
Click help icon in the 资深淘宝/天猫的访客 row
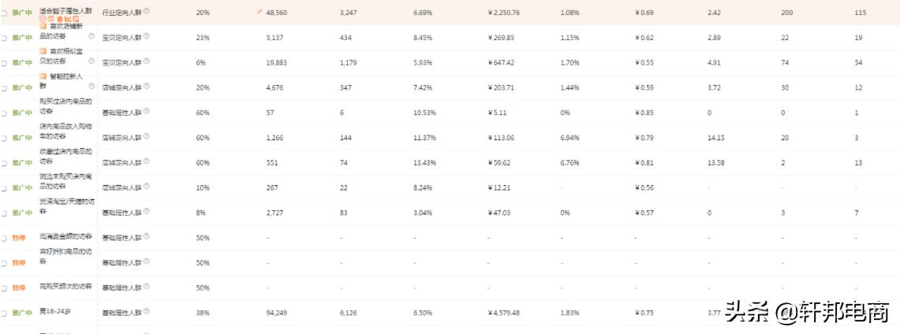pyautogui.click(x=148, y=212)
